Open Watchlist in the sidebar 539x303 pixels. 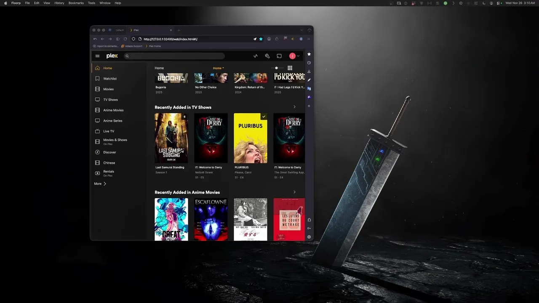(x=119, y=79)
